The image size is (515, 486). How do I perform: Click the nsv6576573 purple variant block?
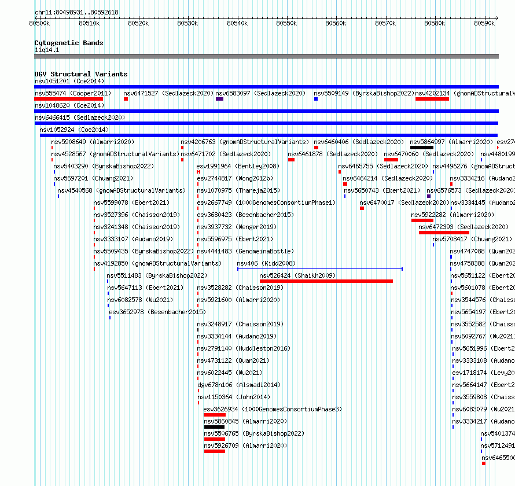429,196
